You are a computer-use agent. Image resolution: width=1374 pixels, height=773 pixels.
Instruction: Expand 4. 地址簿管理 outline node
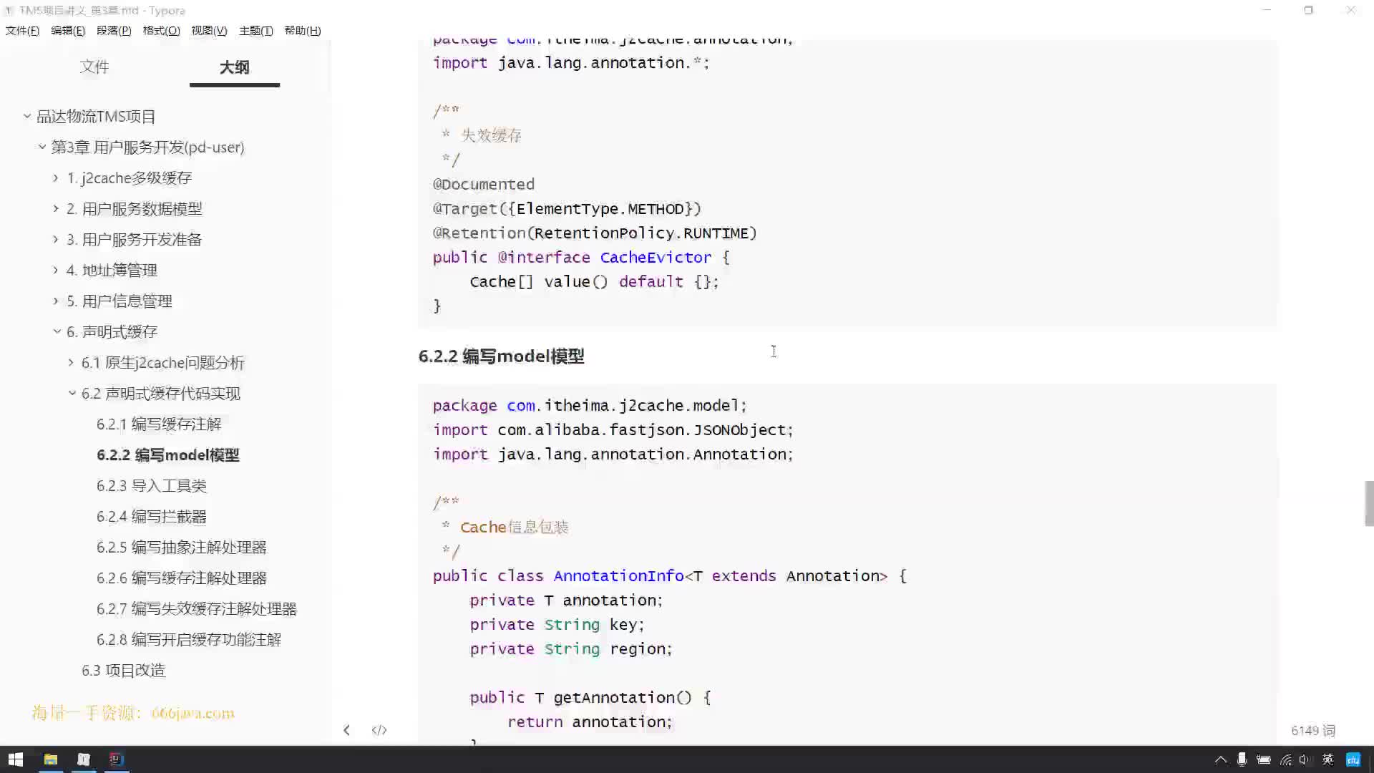[56, 270]
